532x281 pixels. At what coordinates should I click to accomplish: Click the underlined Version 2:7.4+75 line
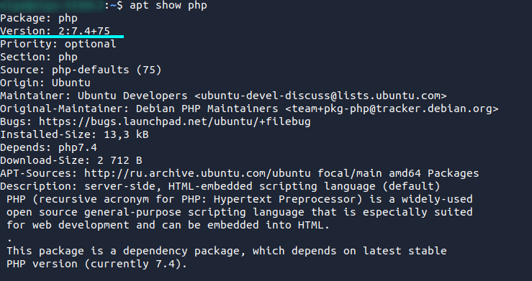coord(55,31)
